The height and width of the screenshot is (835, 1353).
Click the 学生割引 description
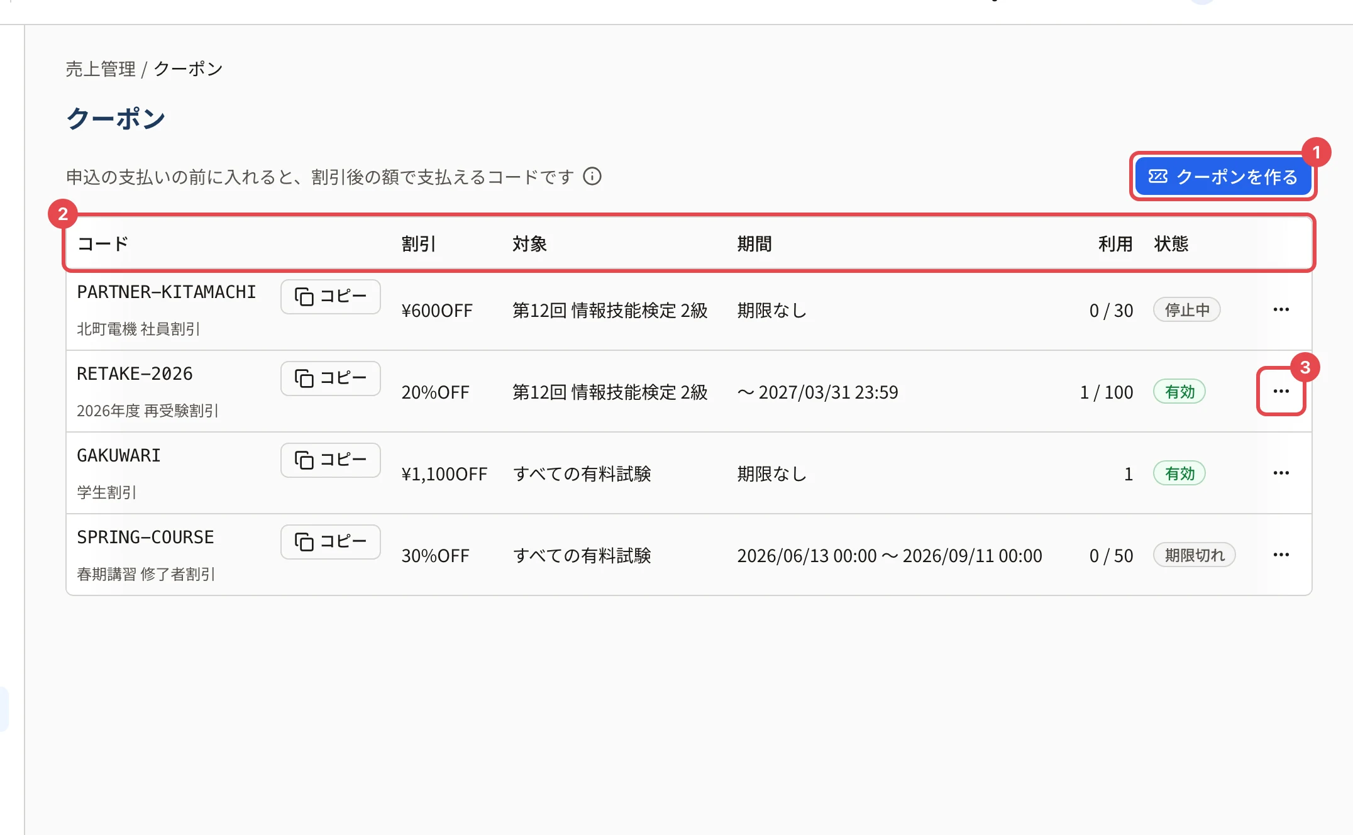point(106,492)
